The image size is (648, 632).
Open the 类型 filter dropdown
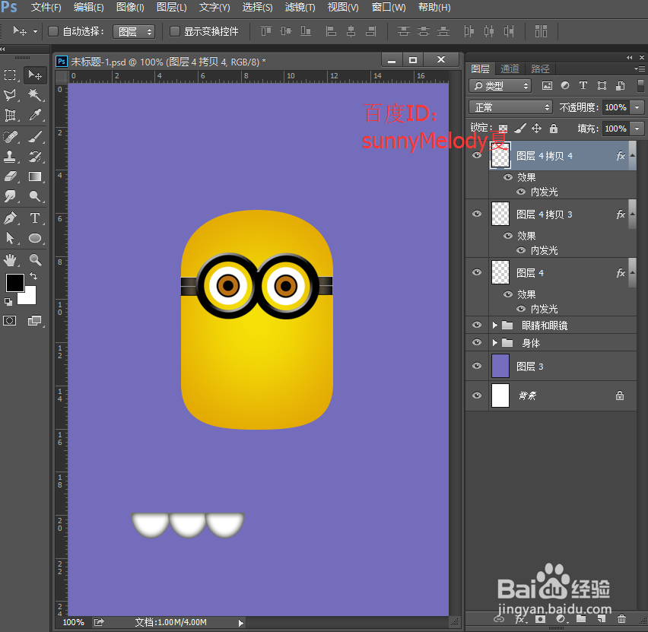(500, 86)
